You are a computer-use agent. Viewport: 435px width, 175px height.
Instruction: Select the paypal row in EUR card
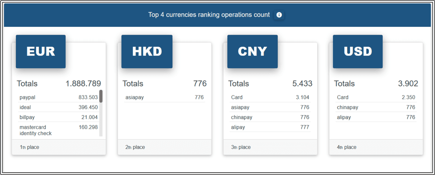click(x=58, y=97)
